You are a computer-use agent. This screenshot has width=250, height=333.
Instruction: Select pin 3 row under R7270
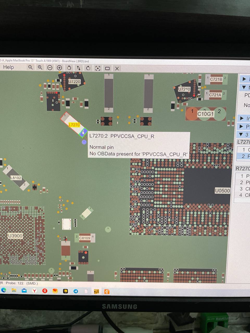point(242,189)
